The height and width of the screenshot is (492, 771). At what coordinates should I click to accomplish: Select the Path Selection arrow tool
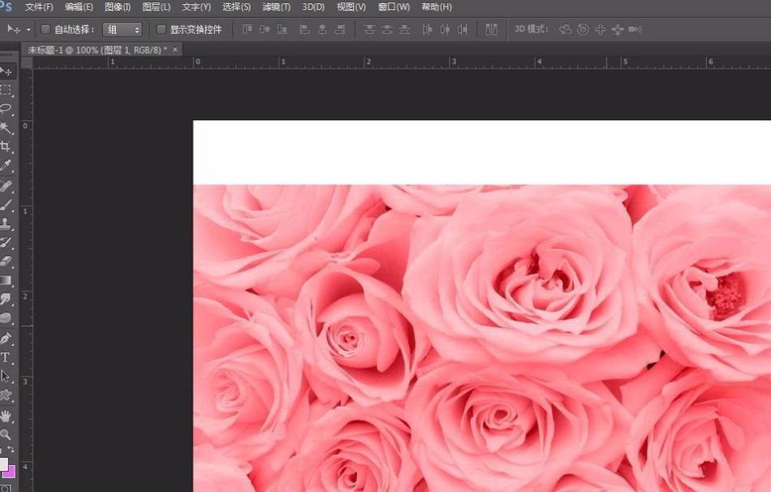[x=6, y=376]
